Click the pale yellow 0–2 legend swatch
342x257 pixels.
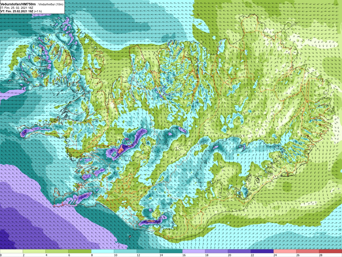(x=11, y=251)
